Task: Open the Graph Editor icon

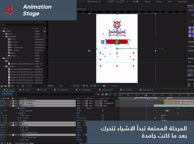Action: point(115,94)
